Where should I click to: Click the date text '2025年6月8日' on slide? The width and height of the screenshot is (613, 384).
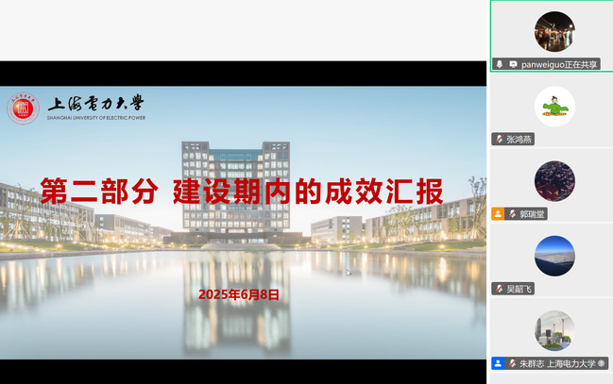[239, 294]
